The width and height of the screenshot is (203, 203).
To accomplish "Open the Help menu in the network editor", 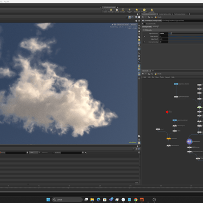I will (x=173, y=77).
